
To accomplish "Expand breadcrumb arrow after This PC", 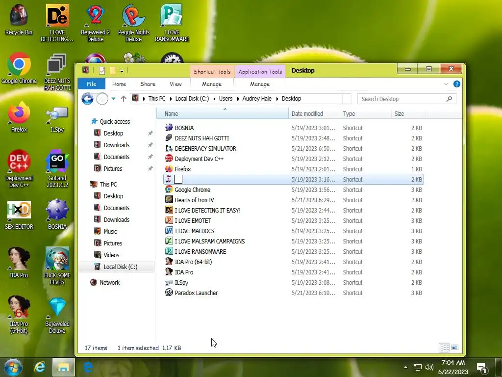I will click(171, 99).
